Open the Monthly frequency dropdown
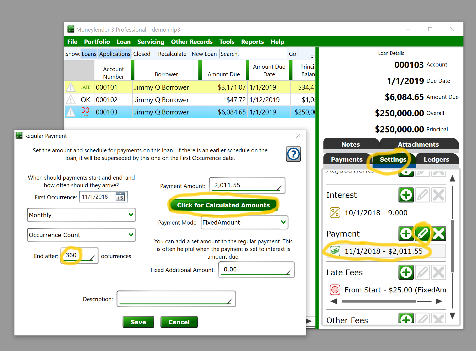This screenshot has height=351, width=476. 81,215
